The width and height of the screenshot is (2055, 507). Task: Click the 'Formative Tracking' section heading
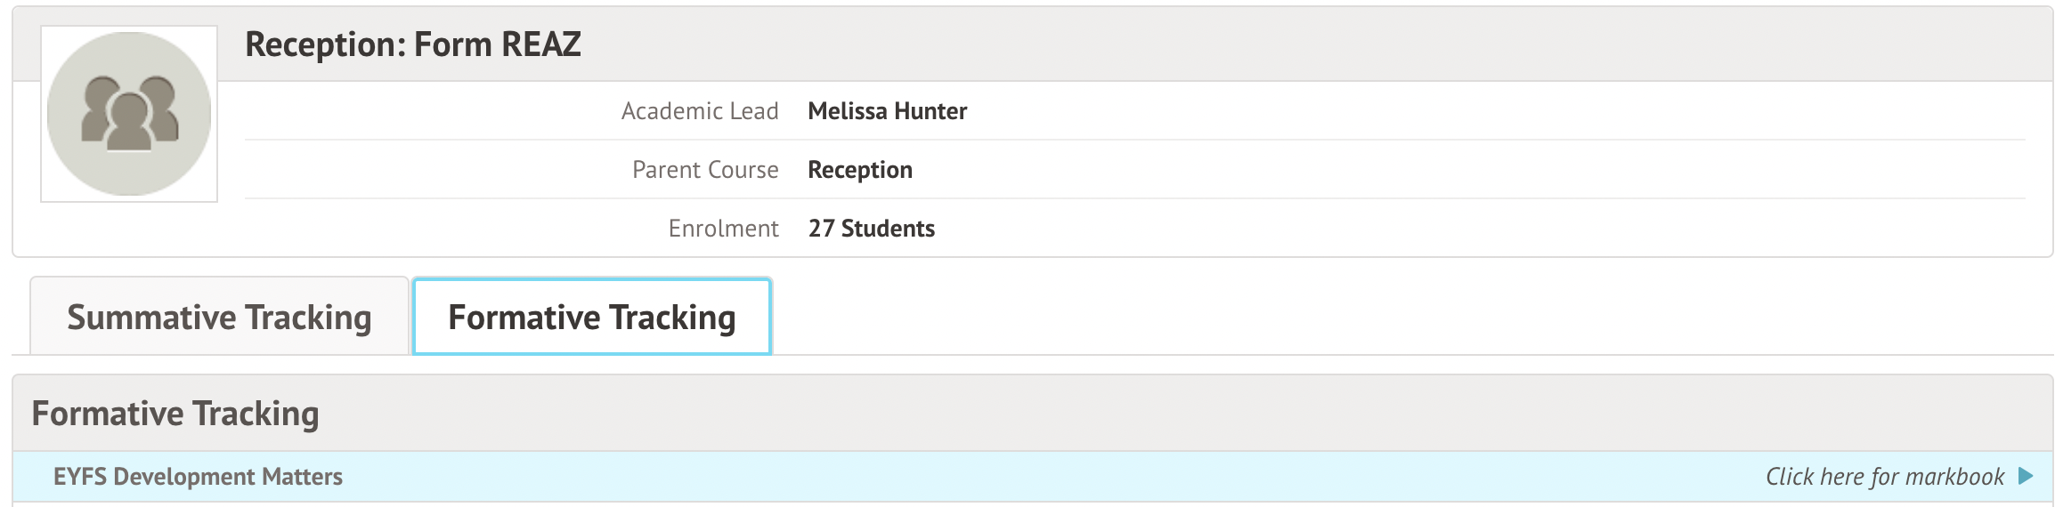point(175,414)
